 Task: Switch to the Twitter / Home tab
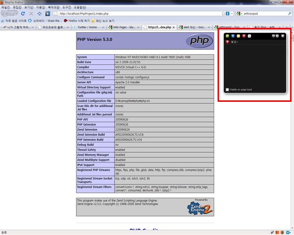click(x=89, y=27)
